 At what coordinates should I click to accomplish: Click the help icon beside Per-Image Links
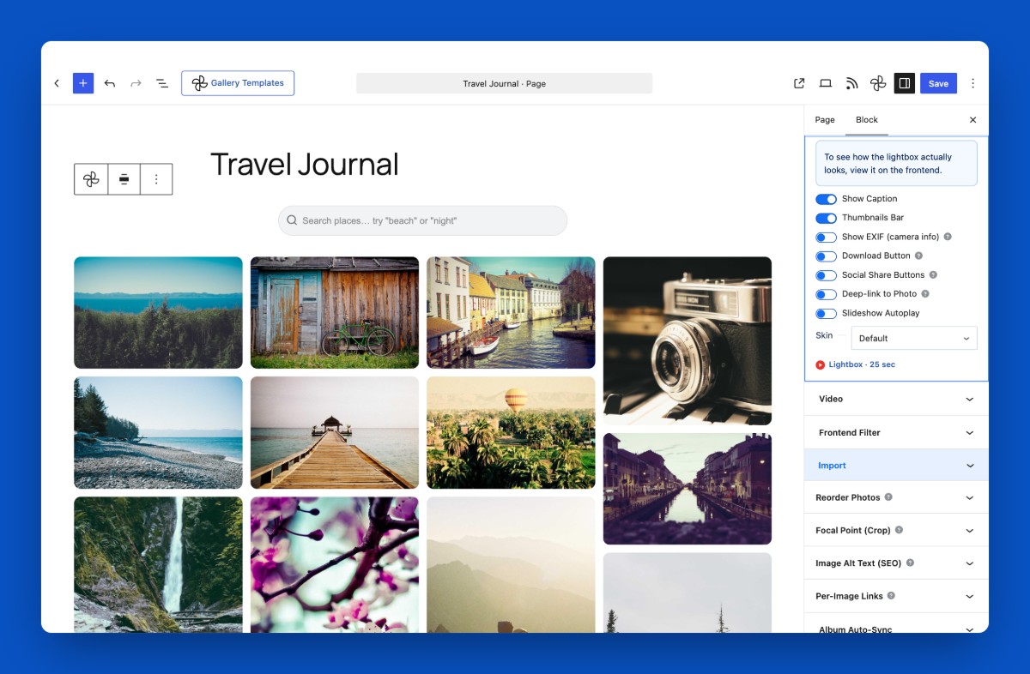pyautogui.click(x=891, y=595)
